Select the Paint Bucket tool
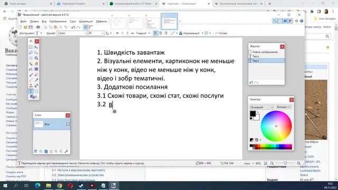This screenshot has width=338, height=190. click(31, 69)
